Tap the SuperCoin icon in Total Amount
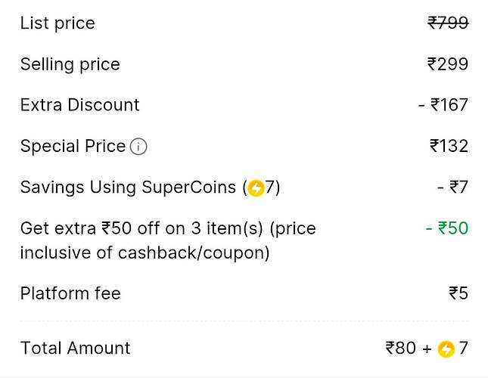Screen dimensions: 488x378 446,349
